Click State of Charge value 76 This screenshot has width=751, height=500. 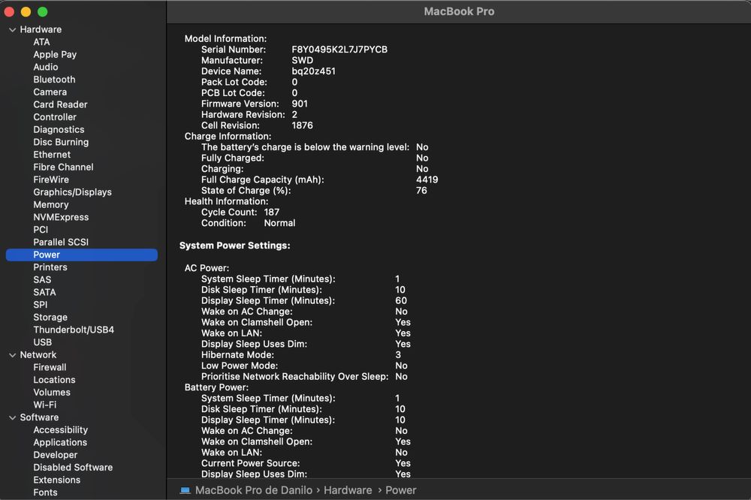point(421,191)
